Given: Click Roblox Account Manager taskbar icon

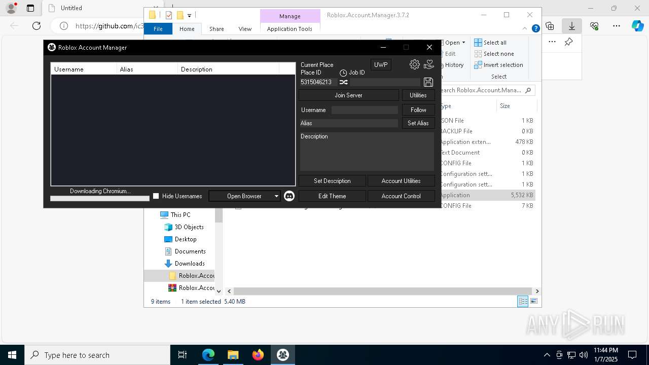Looking at the screenshot, I should tap(283, 355).
